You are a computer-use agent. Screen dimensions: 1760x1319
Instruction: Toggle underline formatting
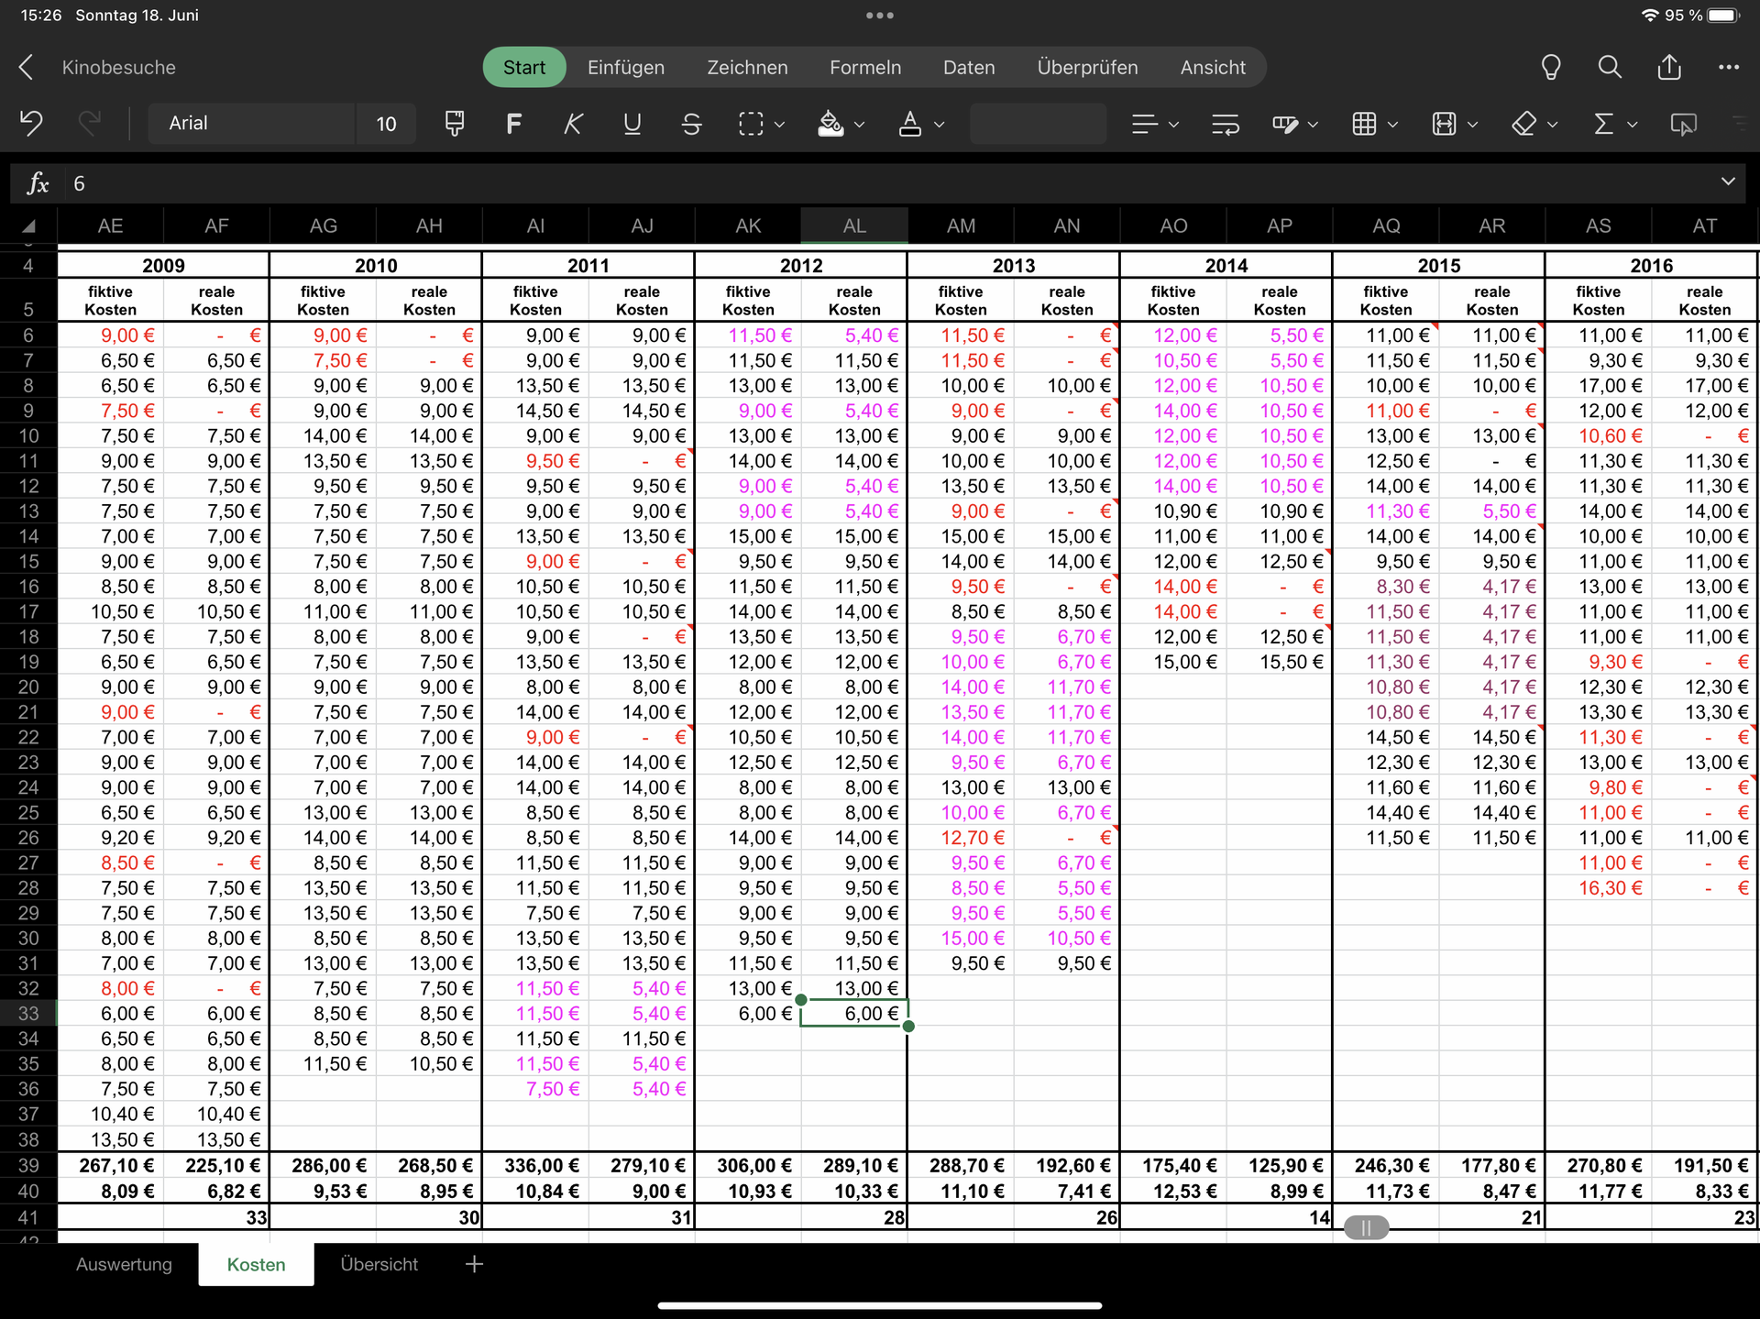632,124
